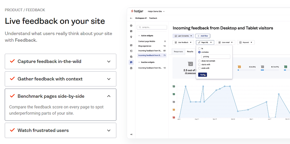Click the red face on chart axis
290x144 pixels.
click(x=174, y=118)
